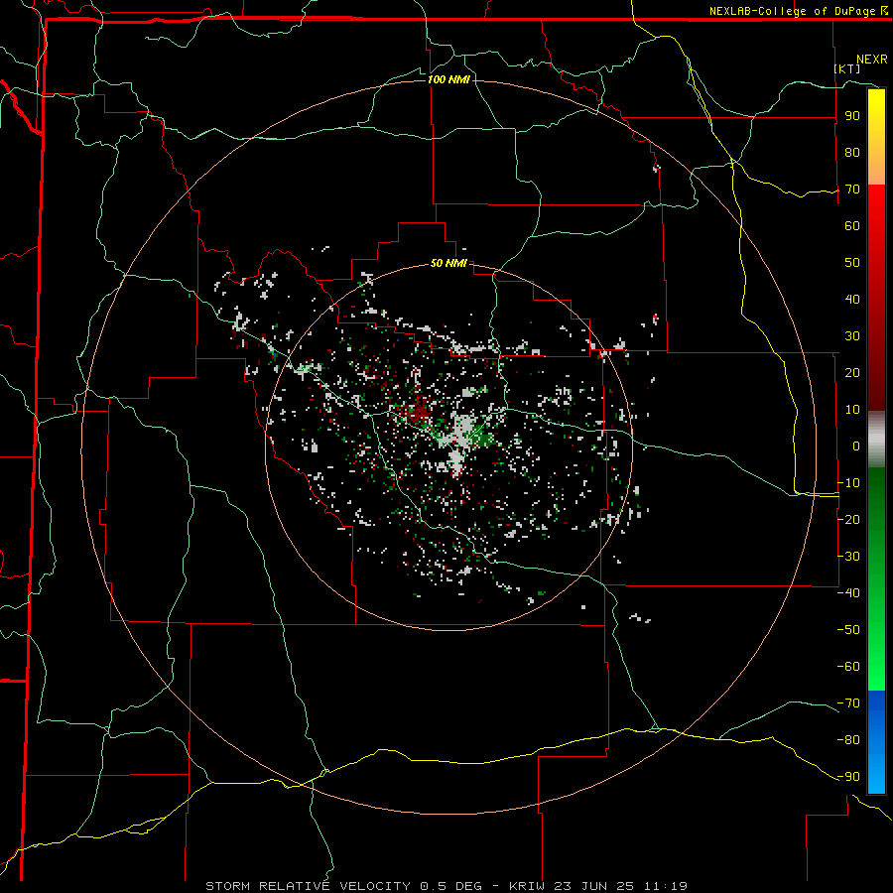Pick the gray zero-velocity color bar segment
Viewport: 893px width, 893px height.
click(x=876, y=440)
